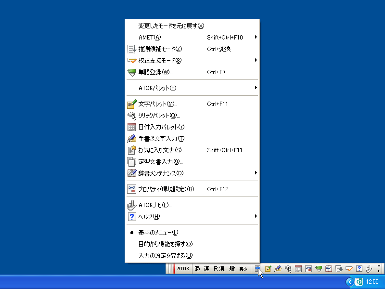The width and height of the screenshot is (385, 289).
Task: Toggle prediction mode via the palette list-arrow icon
Action: click(x=339, y=269)
